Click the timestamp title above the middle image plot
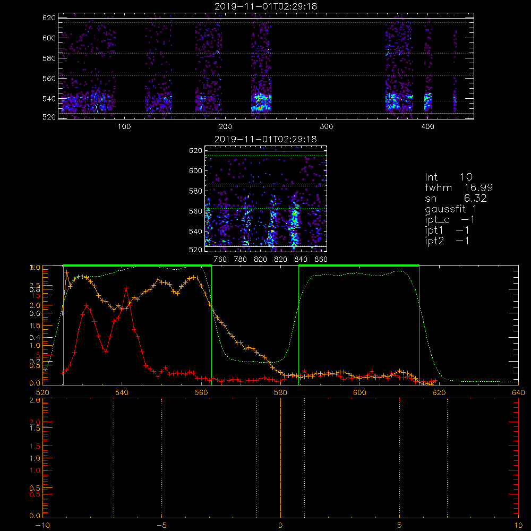Screen dimensions: 531x531 pos(266,139)
